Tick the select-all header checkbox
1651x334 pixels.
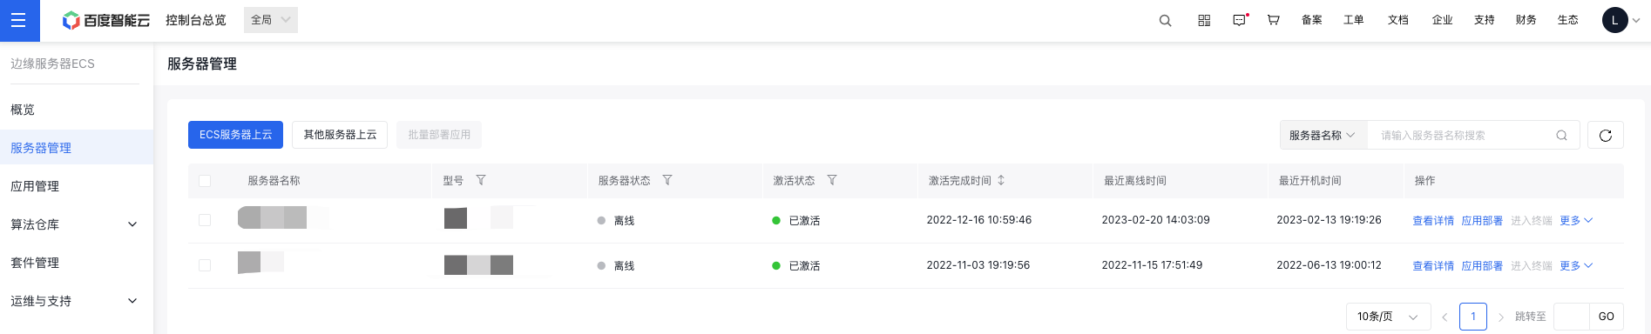click(205, 181)
